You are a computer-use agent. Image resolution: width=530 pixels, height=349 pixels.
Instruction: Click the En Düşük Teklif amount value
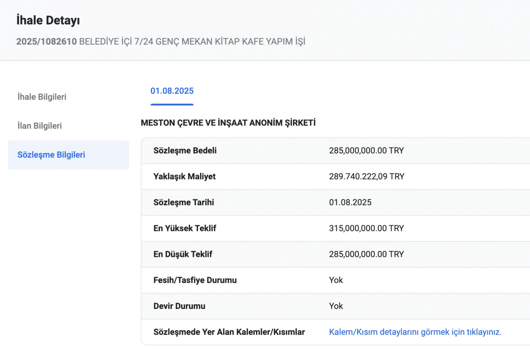click(366, 254)
